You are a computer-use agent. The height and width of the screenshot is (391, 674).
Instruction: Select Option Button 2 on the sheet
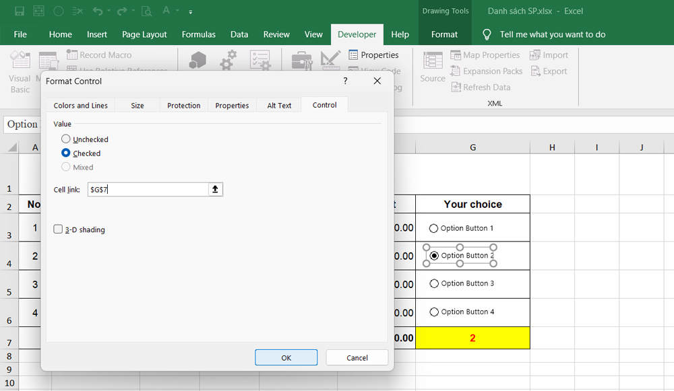click(x=434, y=255)
